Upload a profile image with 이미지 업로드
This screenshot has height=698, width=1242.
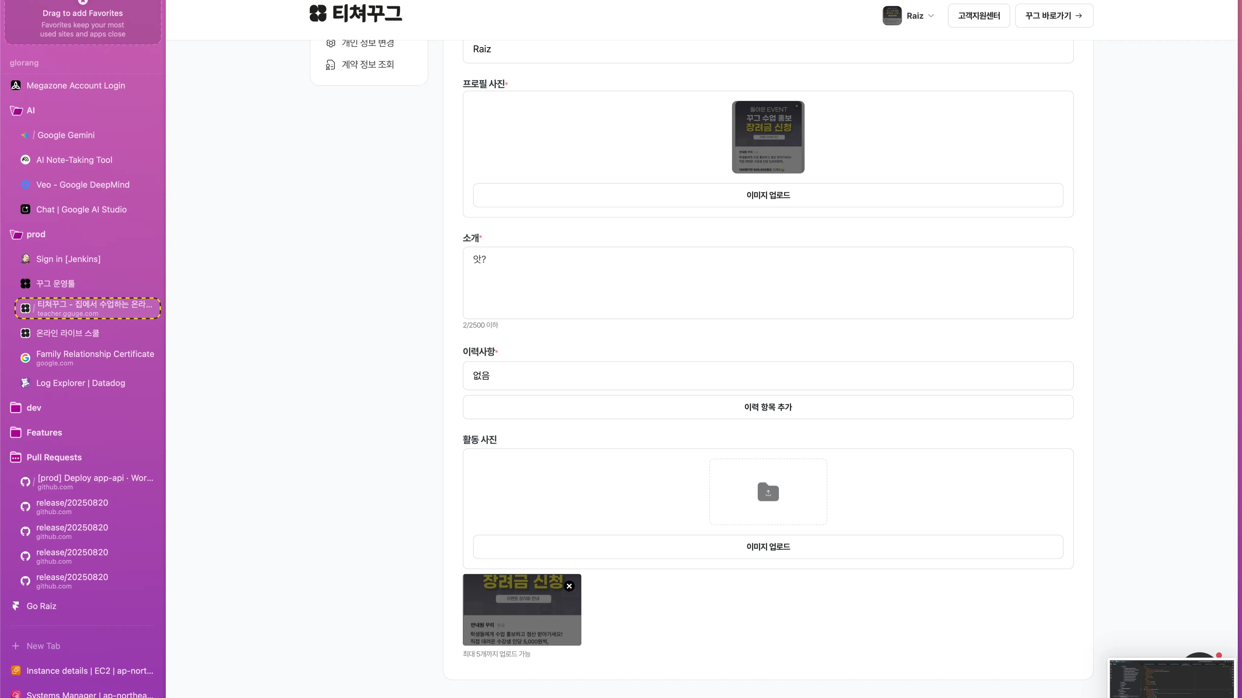768,195
